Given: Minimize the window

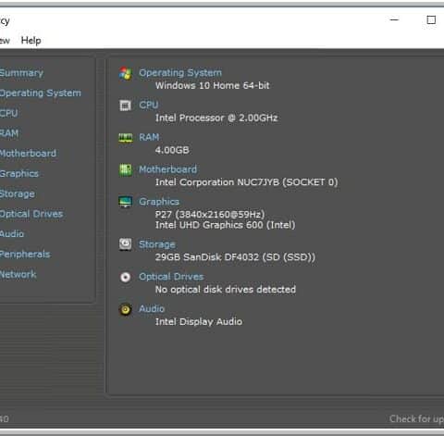Looking at the screenshot, I should click(x=394, y=19).
